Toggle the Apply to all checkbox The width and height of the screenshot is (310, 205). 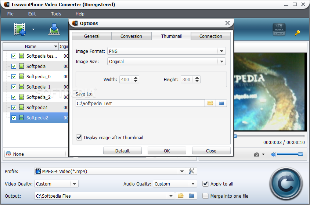(205, 184)
